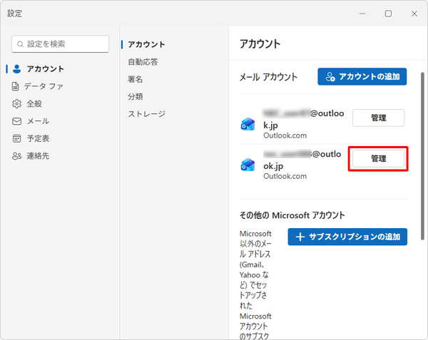Click the general settings gear icon
This screenshot has height=340, width=428.
pos(16,103)
